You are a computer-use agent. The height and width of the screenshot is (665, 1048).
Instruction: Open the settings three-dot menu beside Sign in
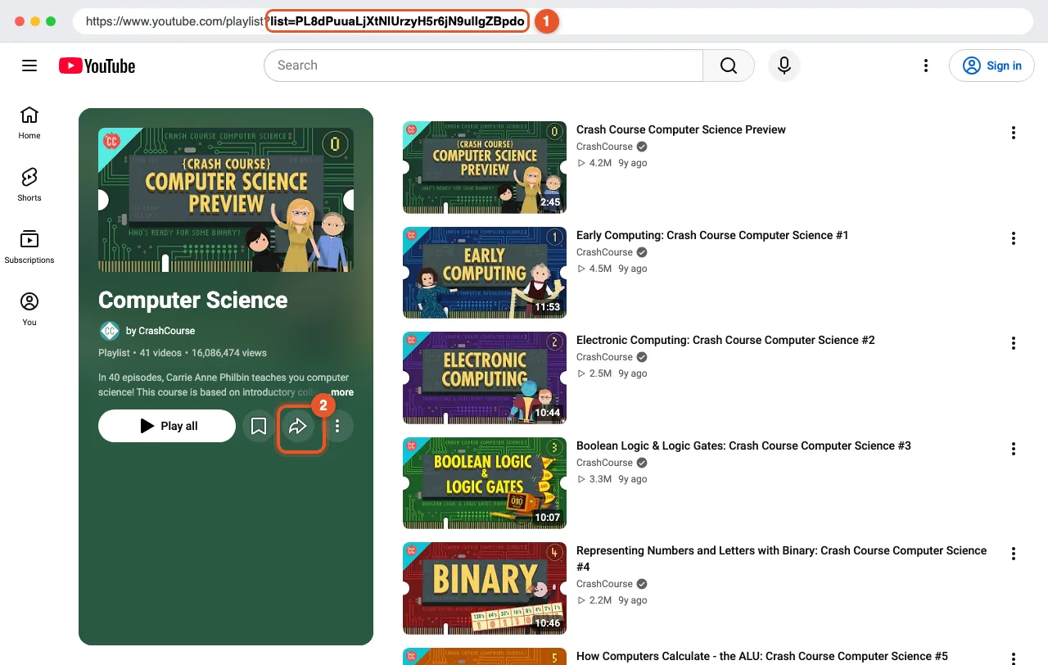(x=926, y=66)
